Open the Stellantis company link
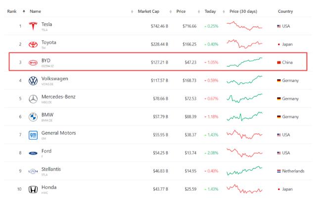The image size is (330, 198). pos(51,169)
